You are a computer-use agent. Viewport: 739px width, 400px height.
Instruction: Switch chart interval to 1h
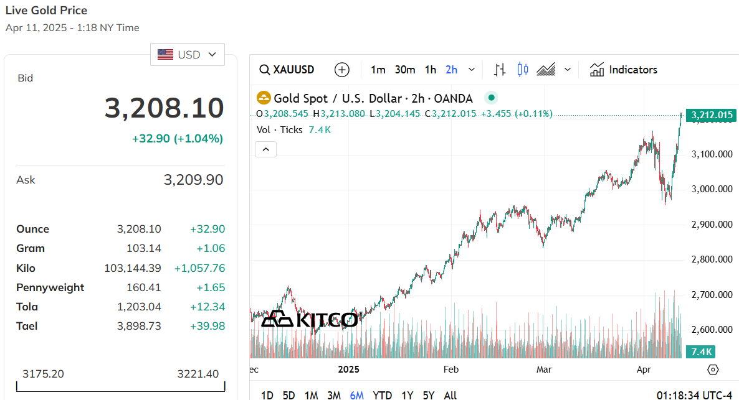pos(431,70)
